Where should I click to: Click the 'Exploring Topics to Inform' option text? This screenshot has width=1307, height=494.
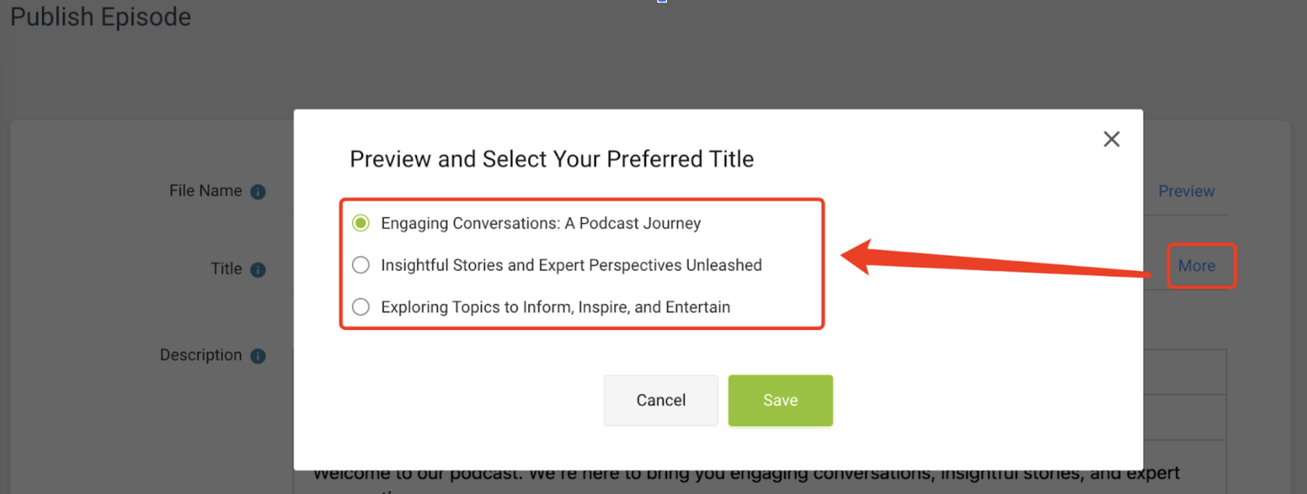(555, 307)
